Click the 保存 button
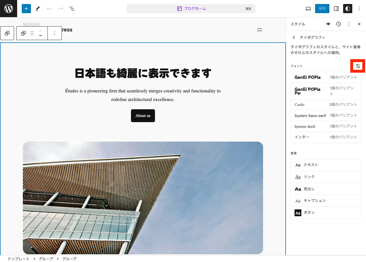 coord(322,9)
